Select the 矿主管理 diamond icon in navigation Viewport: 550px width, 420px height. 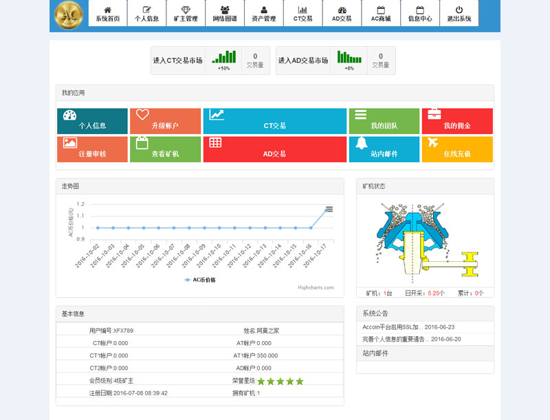pos(186,10)
